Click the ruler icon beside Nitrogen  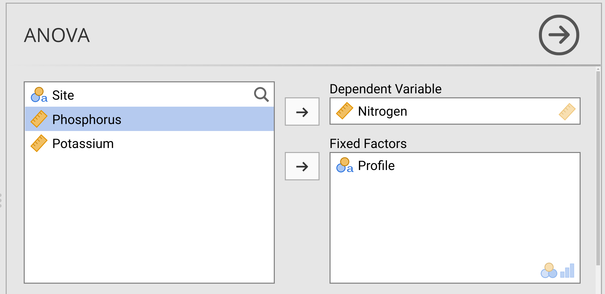(345, 111)
